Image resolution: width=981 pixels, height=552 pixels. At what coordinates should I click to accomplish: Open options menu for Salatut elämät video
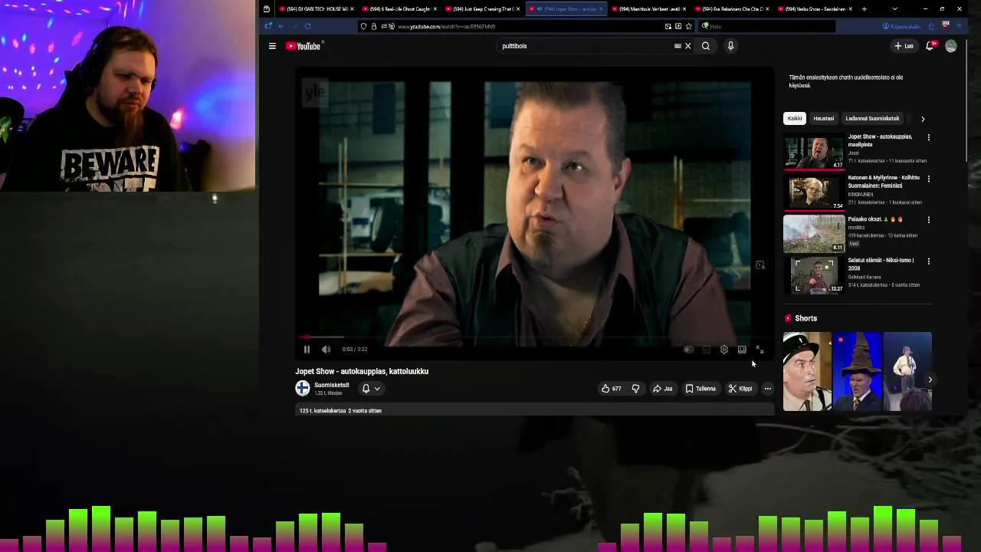(x=929, y=261)
